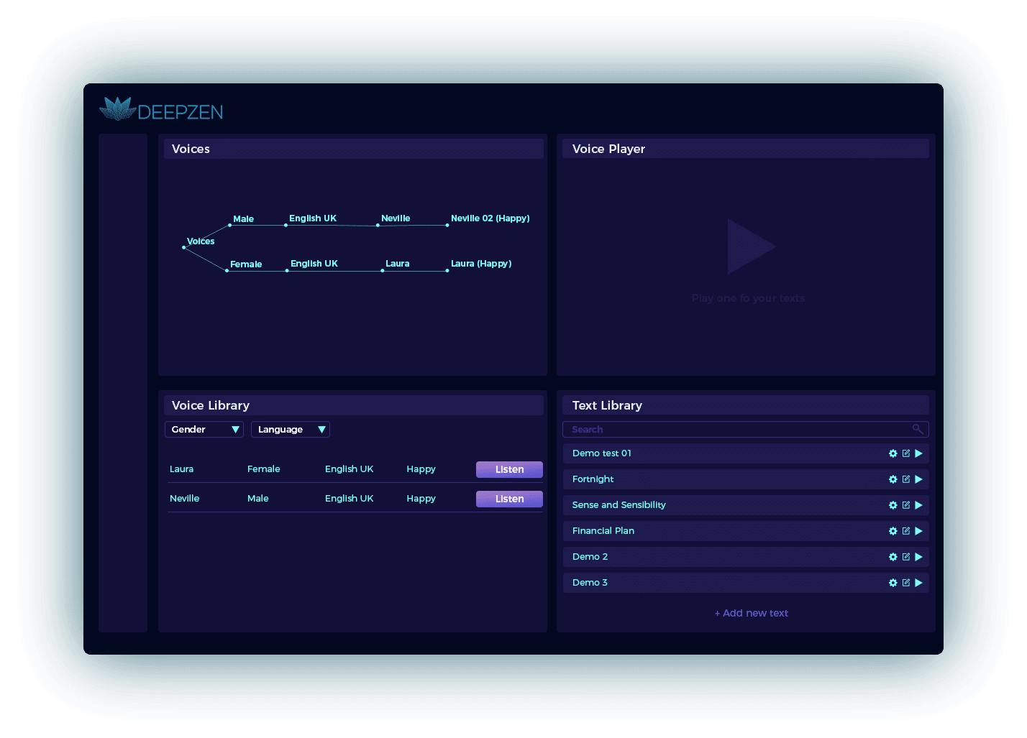Click the large Voice Player play button
The width and height of the screenshot is (1027, 738).
pos(751,246)
